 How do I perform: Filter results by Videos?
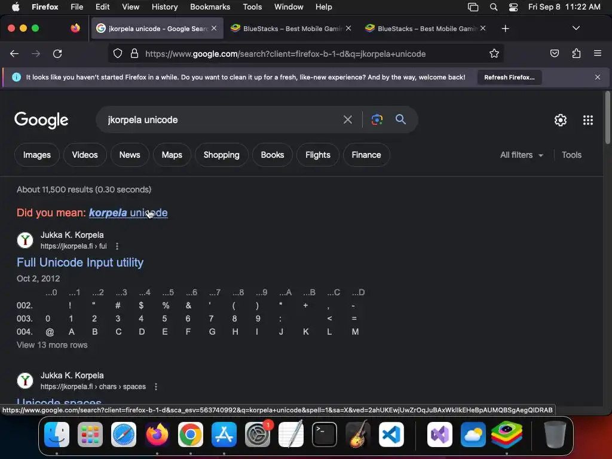pyautogui.click(x=85, y=155)
